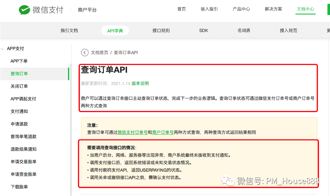This screenshot has height=196, width=330.
Task: Open the 接入指引 navigation item
Action: [x=209, y=9]
